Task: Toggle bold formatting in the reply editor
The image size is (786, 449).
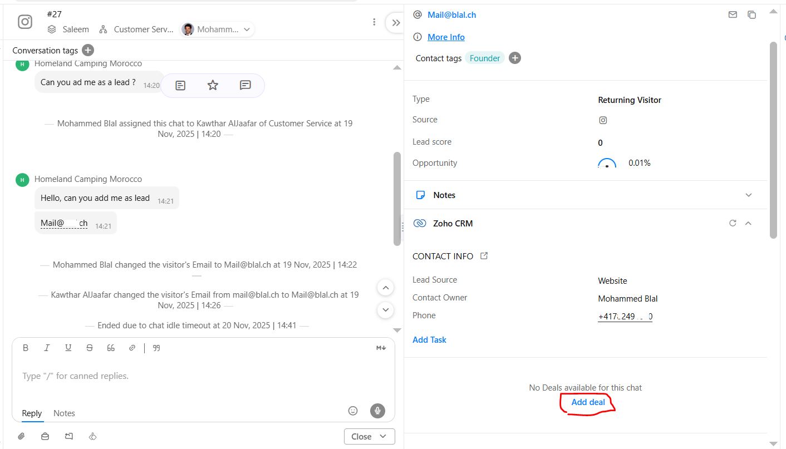Action: click(26, 348)
